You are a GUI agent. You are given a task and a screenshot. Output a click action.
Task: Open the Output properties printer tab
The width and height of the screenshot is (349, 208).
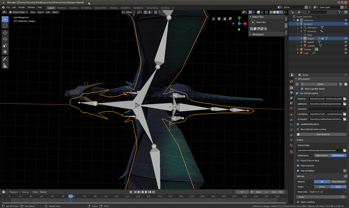pos(291,93)
